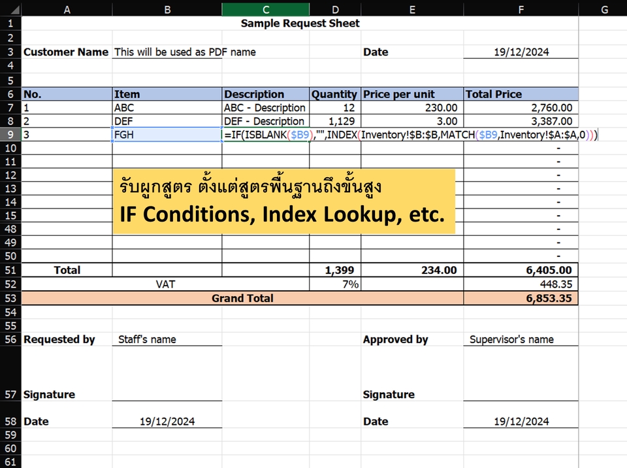Click the 'Description' table header cell
Viewport: 627px width, 468px height.
266,94
